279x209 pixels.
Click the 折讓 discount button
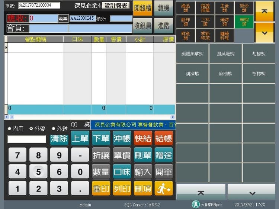tap(101, 155)
